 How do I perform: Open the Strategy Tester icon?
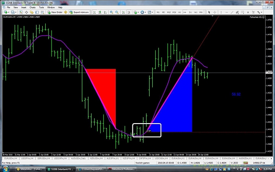(x=42, y=12)
